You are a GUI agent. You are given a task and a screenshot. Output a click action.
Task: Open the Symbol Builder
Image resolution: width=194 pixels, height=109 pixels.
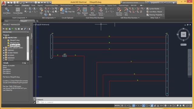pyautogui.click(x=154, y=9)
